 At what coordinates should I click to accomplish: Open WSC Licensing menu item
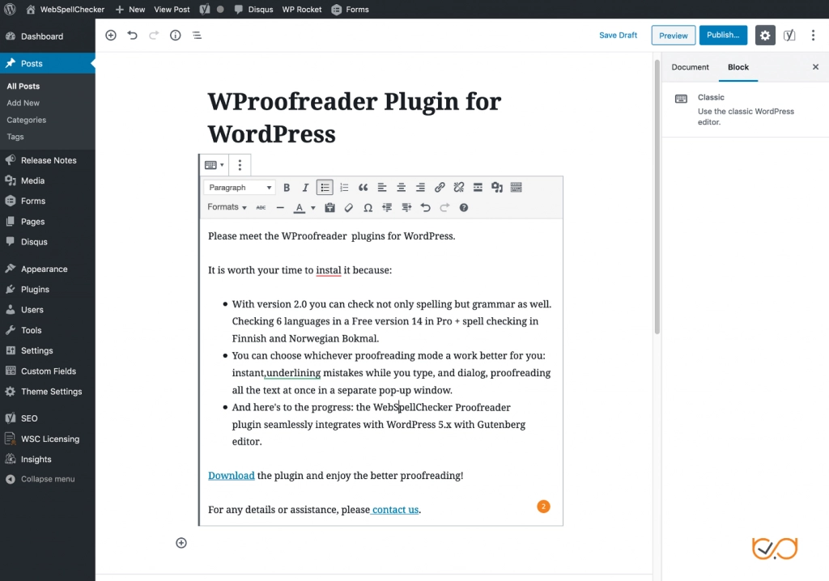48,439
